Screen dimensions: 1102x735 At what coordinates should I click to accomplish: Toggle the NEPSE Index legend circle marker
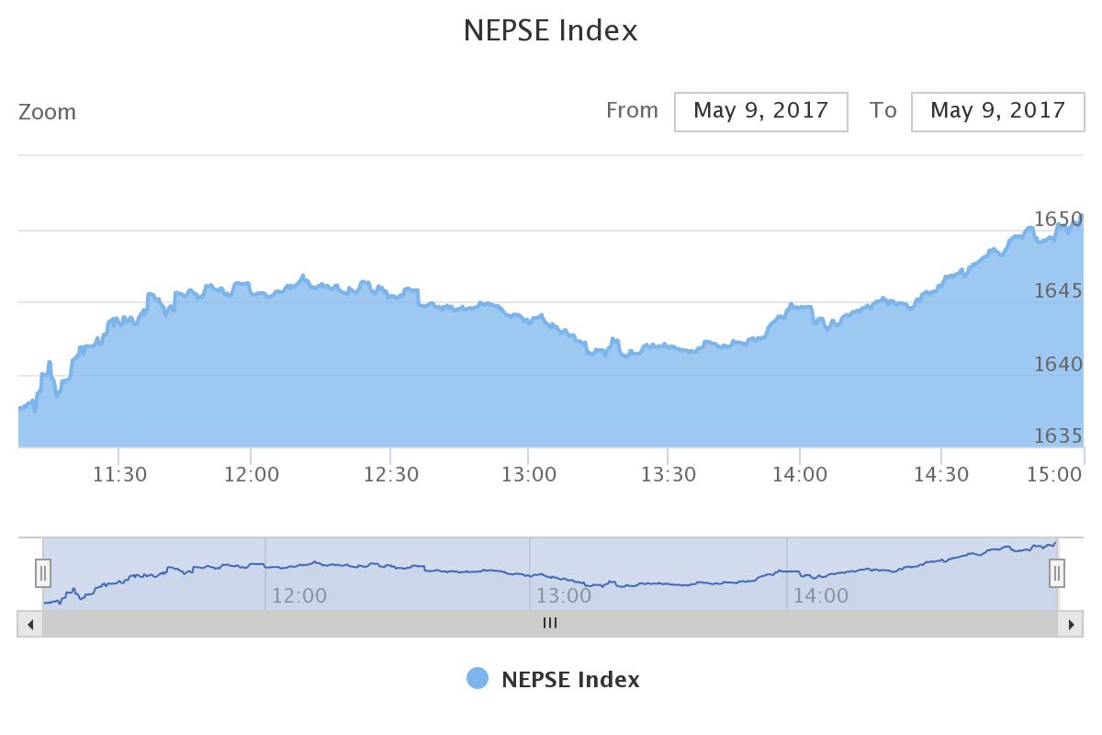[x=478, y=679]
